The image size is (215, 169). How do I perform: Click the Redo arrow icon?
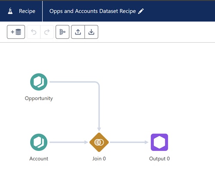pos(47,32)
